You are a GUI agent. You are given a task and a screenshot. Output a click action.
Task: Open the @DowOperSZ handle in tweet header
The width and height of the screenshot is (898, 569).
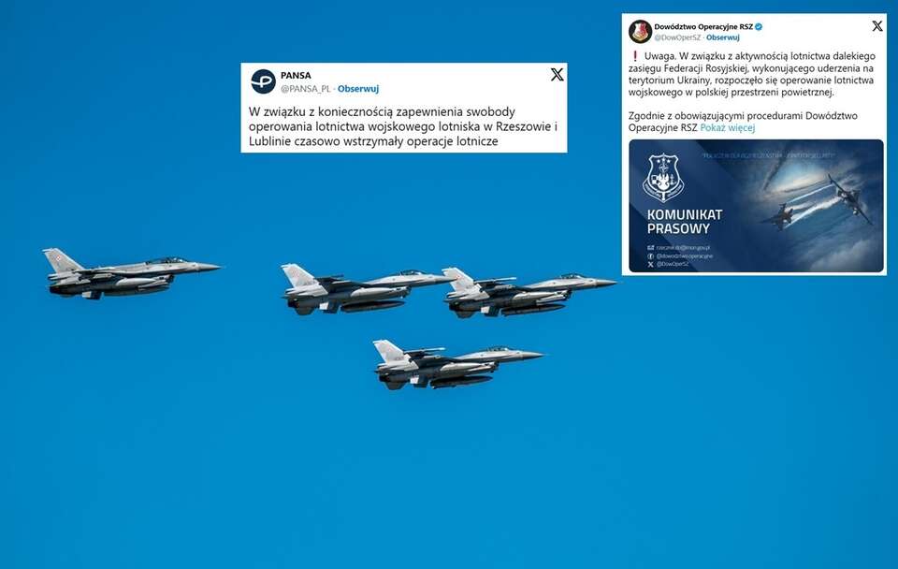click(x=677, y=37)
